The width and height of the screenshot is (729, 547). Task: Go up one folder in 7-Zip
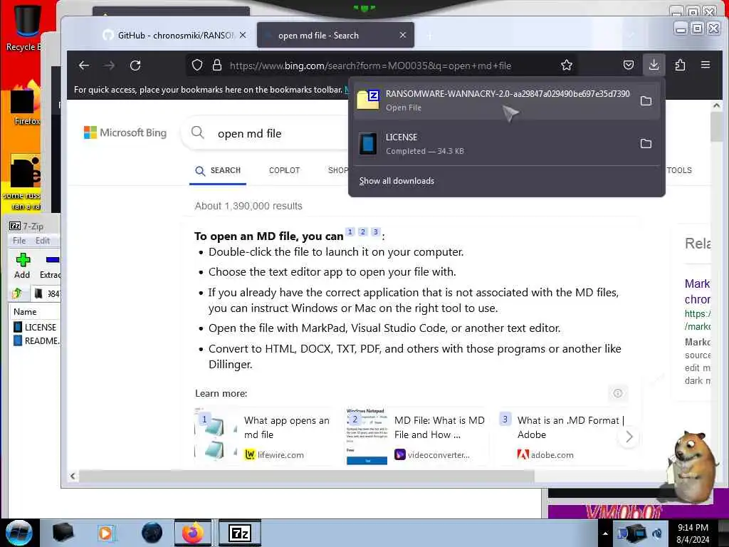tap(18, 293)
